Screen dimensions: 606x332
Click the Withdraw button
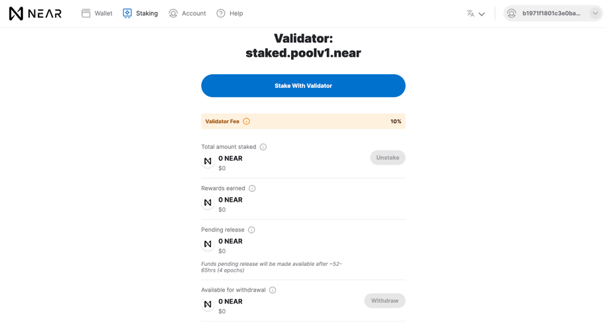pyautogui.click(x=384, y=301)
